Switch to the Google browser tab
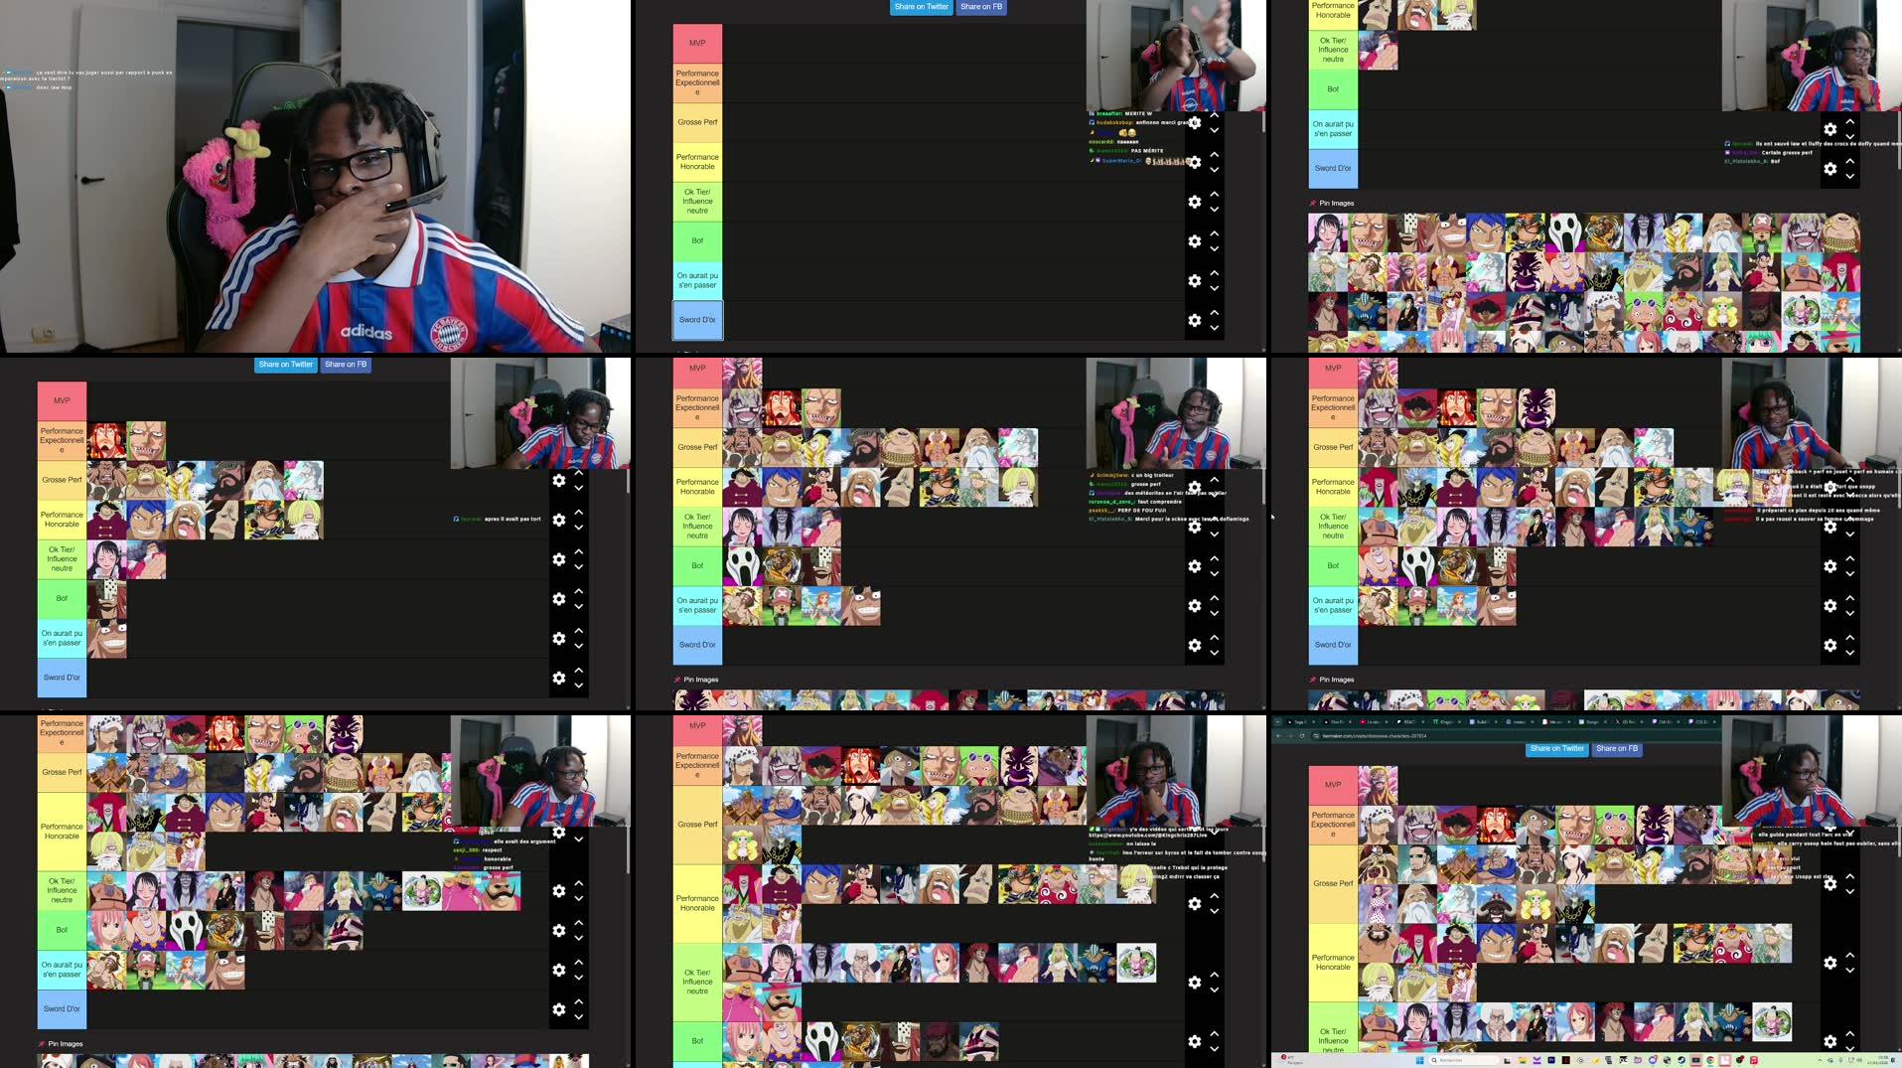Viewport: 1902px width, 1068px height. click(1594, 722)
